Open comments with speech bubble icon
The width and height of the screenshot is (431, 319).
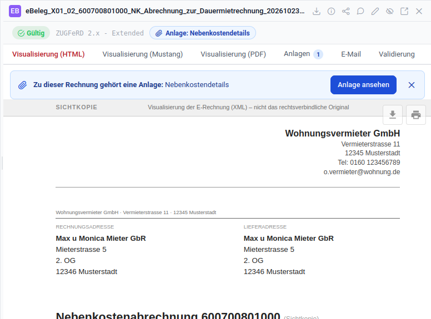[x=360, y=11]
